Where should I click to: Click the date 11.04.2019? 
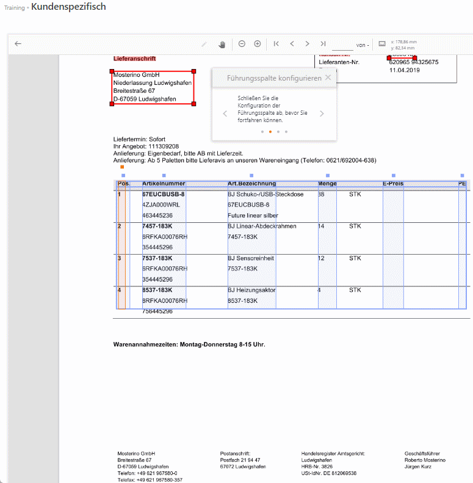404,70
